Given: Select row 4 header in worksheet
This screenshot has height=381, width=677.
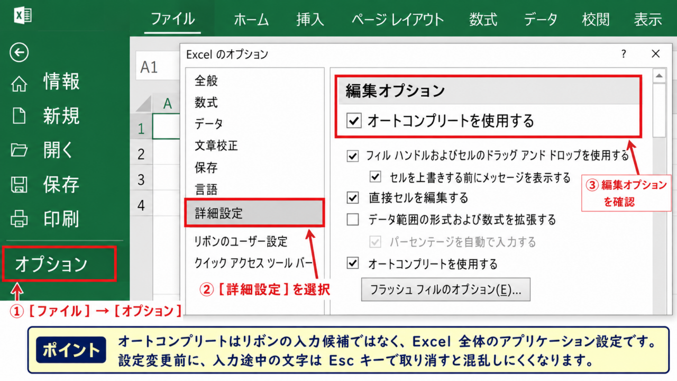Looking at the screenshot, I should click(x=141, y=205).
